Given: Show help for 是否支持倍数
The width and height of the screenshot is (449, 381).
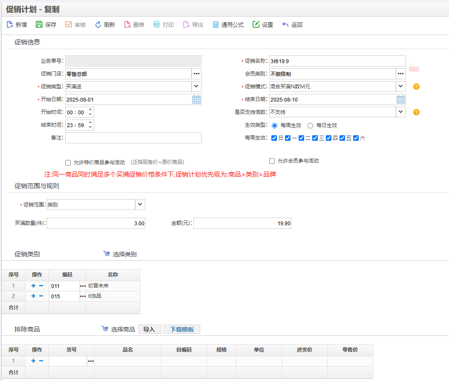Looking at the screenshot, I should [x=416, y=112].
